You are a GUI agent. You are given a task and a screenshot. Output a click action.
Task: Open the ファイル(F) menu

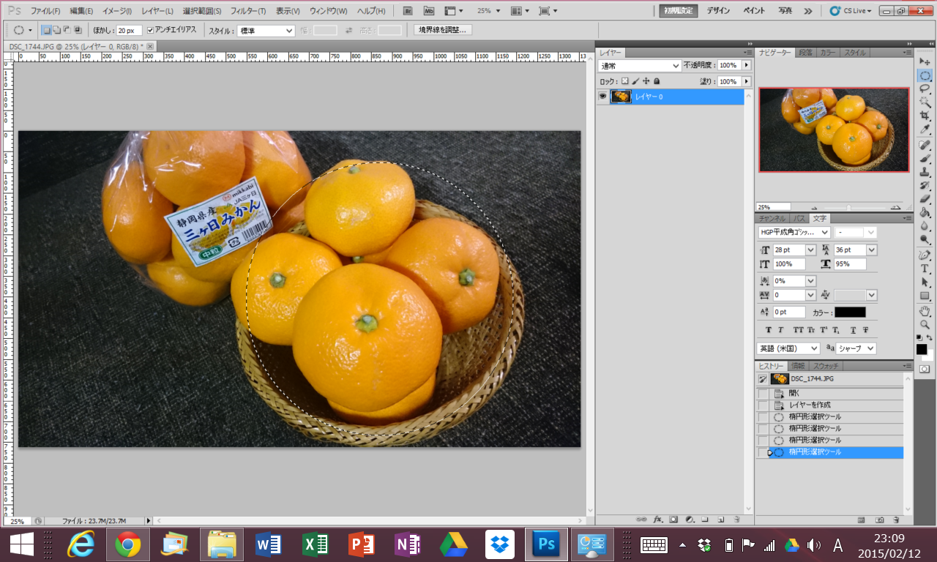click(45, 11)
